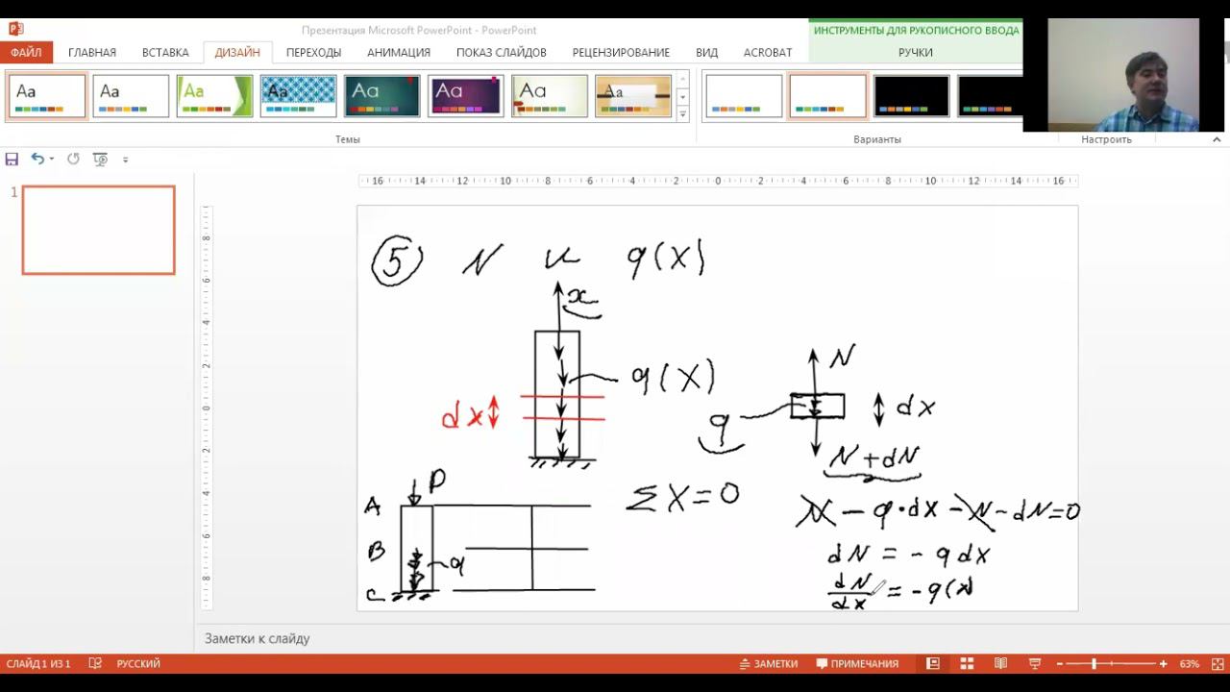
Task: Click the zoom in plus button
Action: click(x=1164, y=664)
